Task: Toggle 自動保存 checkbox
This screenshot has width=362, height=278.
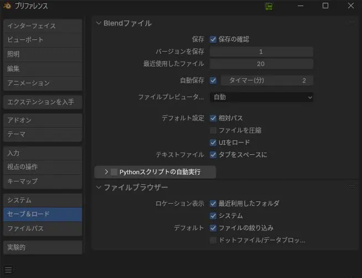Action: [213, 80]
